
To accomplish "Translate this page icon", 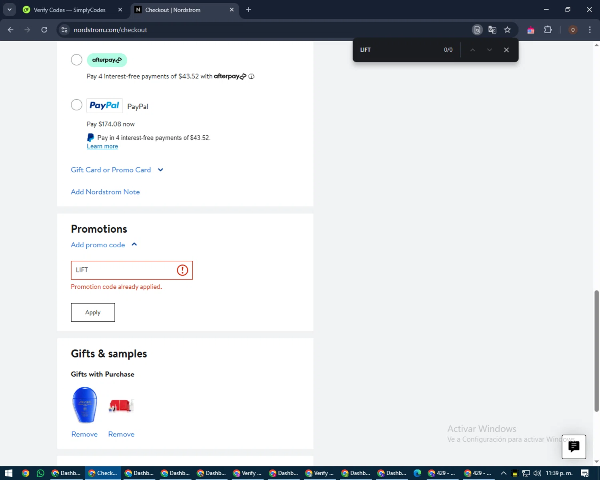I will tap(492, 30).
